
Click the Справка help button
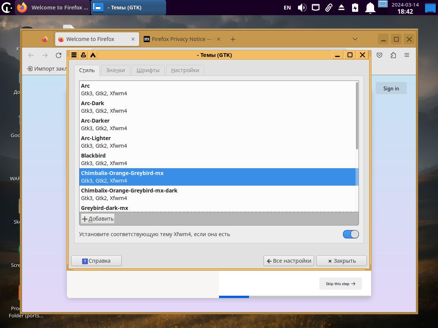coord(96,261)
